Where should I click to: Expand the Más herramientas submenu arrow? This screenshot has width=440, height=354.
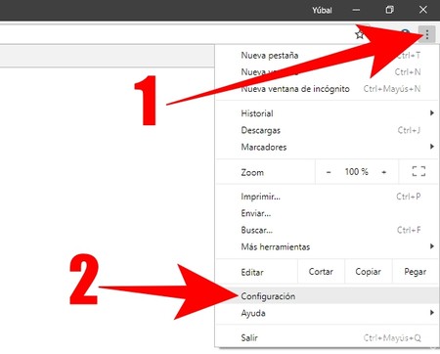(x=432, y=246)
